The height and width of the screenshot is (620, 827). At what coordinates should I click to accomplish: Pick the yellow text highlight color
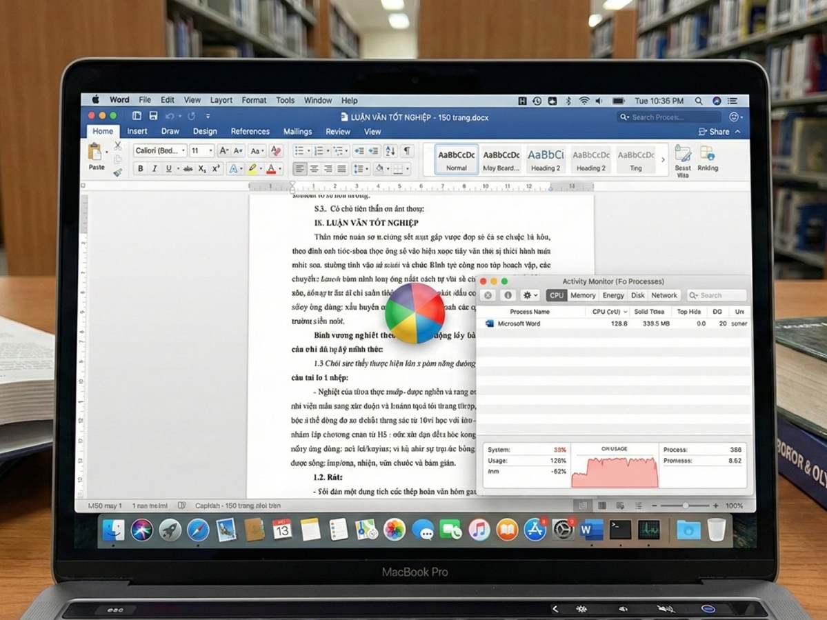(252, 169)
